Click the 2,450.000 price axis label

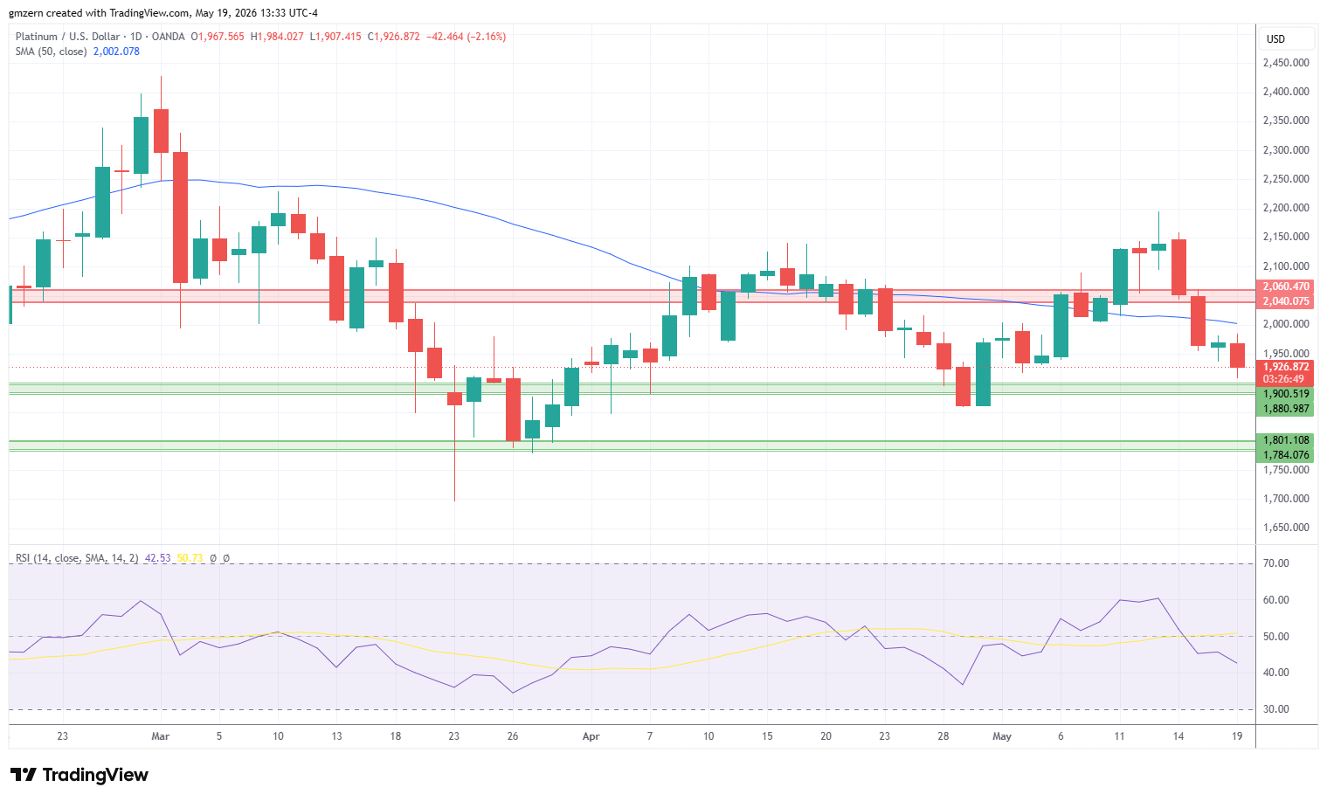1286,63
